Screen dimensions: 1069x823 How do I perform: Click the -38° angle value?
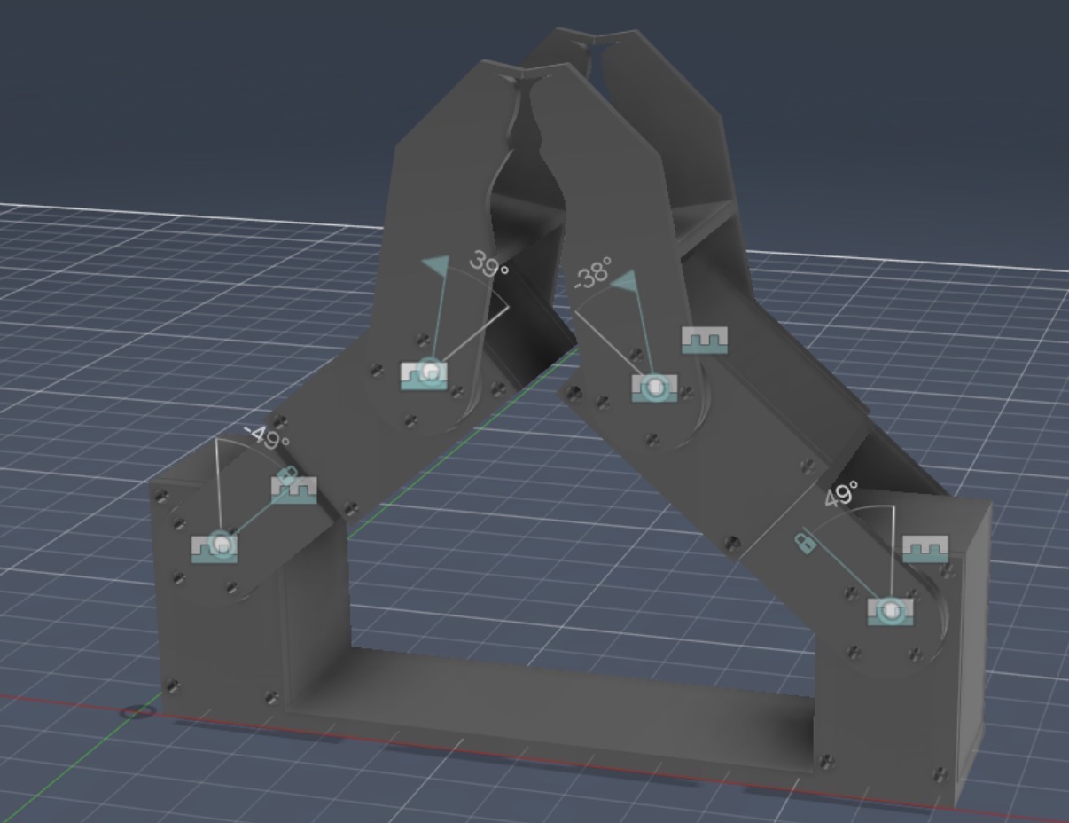592,273
